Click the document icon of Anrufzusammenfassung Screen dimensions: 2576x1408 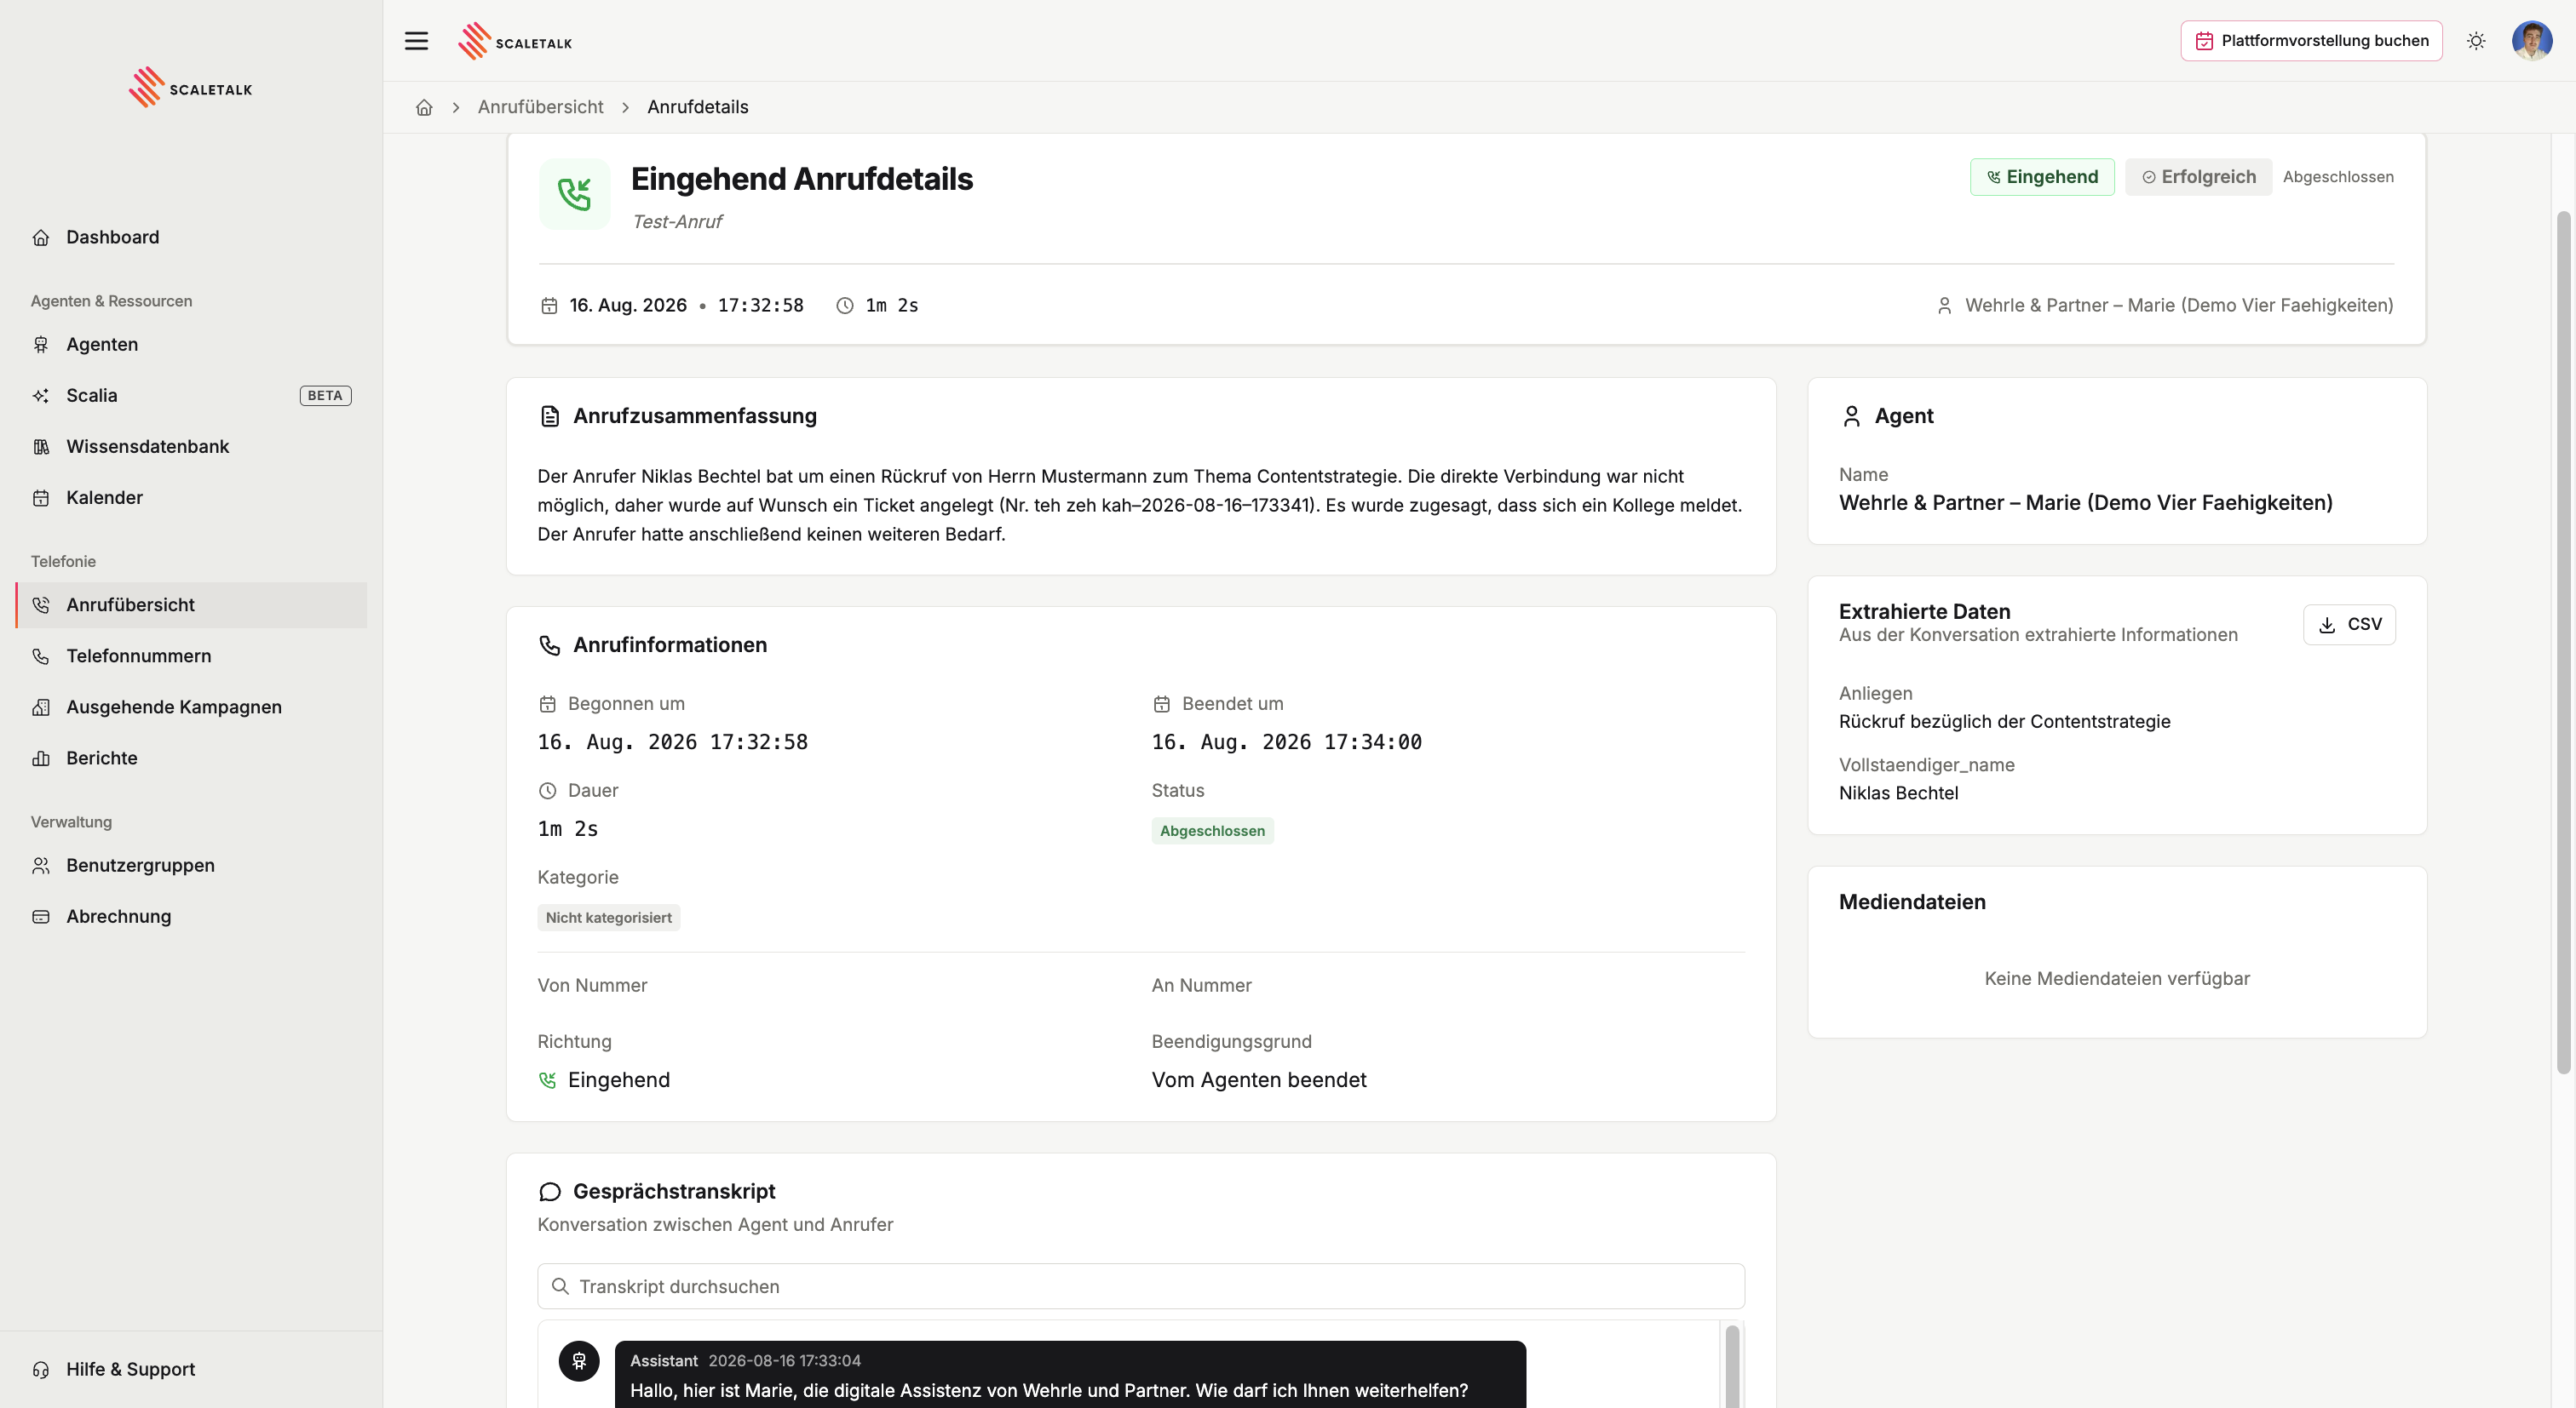549,415
